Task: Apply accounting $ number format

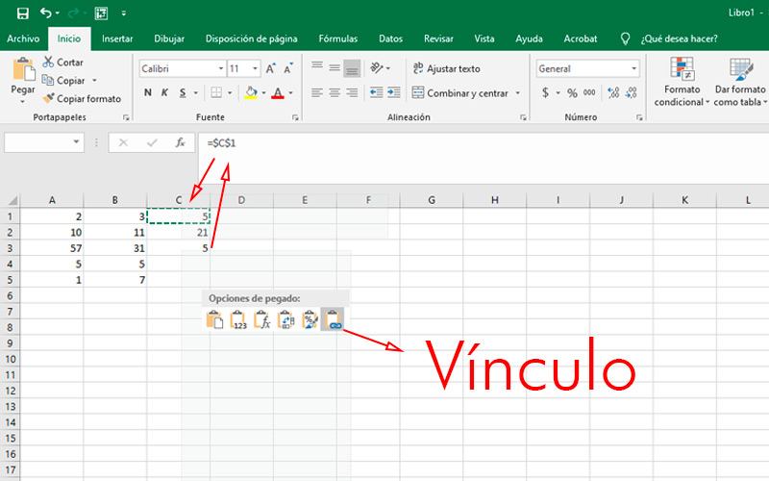Action: tap(545, 92)
